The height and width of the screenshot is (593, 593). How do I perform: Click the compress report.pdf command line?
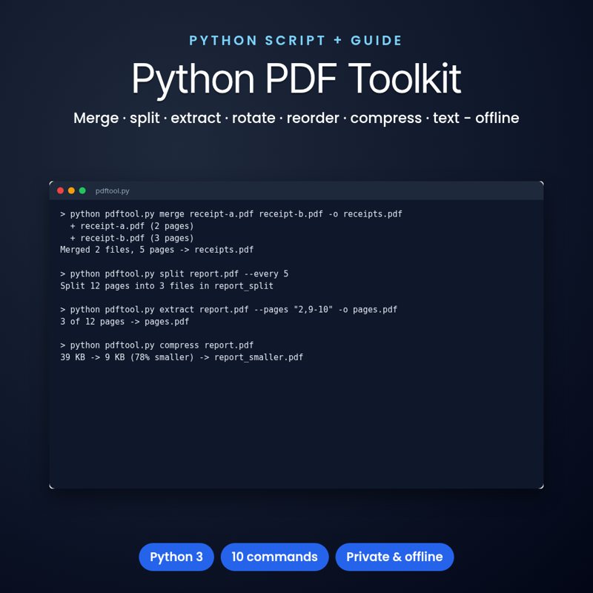pyautogui.click(x=157, y=345)
